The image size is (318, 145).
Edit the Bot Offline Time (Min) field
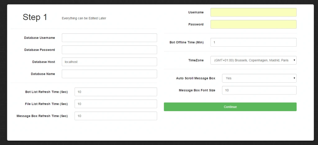(x=253, y=42)
